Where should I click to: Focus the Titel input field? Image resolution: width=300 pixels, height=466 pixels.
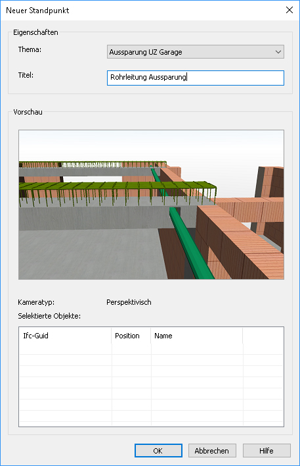tap(196, 78)
